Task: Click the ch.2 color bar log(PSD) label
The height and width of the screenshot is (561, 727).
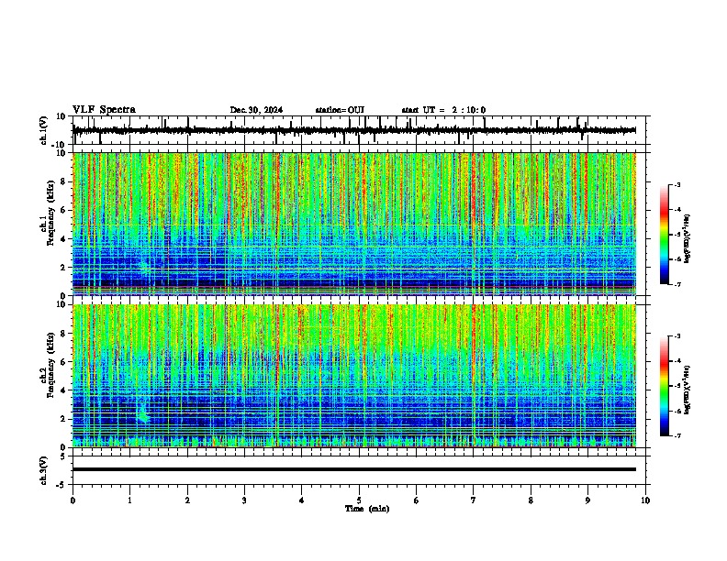Action: [x=687, y=390]
